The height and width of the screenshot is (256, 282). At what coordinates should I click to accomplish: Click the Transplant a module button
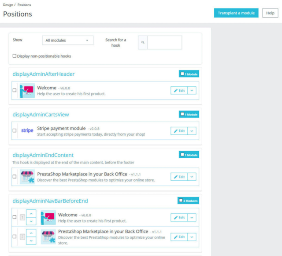[236, 13]
